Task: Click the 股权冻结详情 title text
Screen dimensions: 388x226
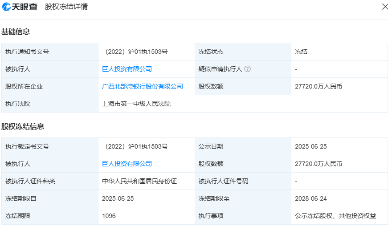Action: tap(66, 7)
